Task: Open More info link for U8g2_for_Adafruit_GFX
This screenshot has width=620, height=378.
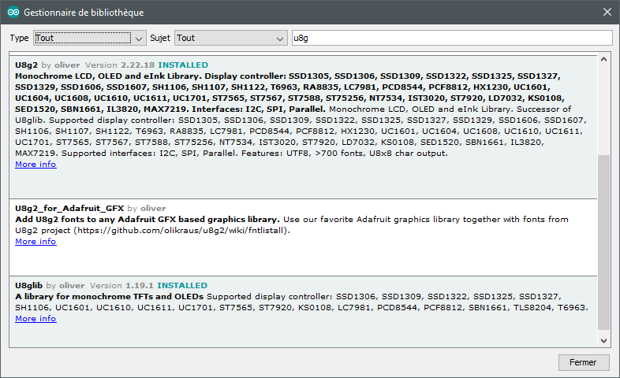Action: click(35, 242)
